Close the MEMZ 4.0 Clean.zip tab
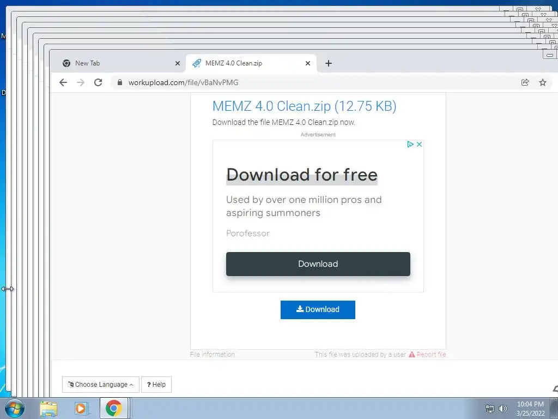558x419 pixels. 308,63
